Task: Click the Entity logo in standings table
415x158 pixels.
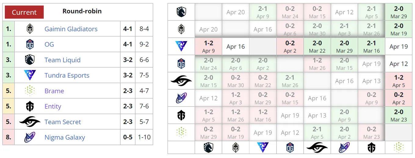Action: point(30,106)
